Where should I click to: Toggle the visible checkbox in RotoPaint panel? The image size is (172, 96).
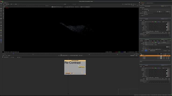pos(164,51)
